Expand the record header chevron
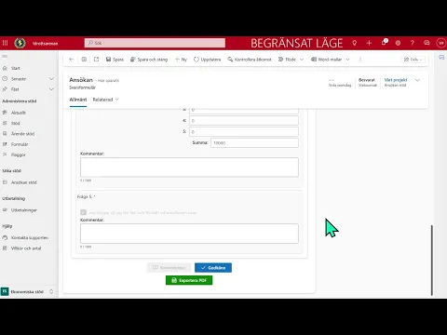Viewport: 447px width, 335px height. 417,80
